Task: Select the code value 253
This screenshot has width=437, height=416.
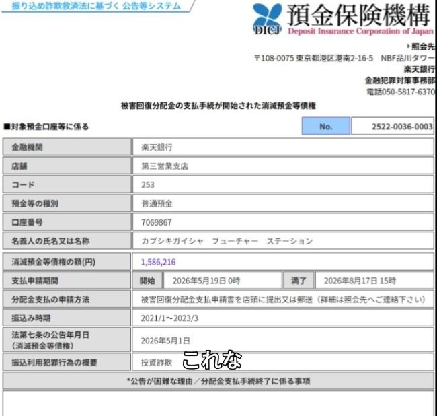Action: pos(148,185)
